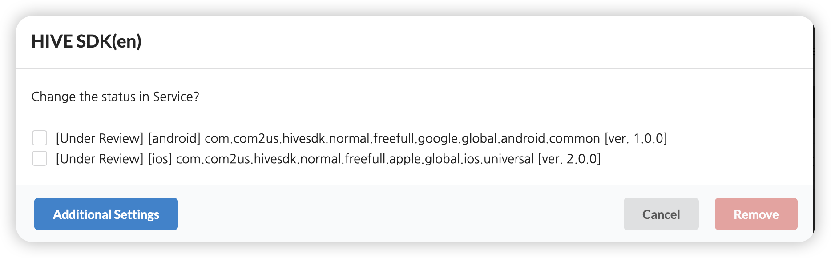
Task: Click 'freefull.apple.global' in the ios entry
Action: (x=403, y=159)
